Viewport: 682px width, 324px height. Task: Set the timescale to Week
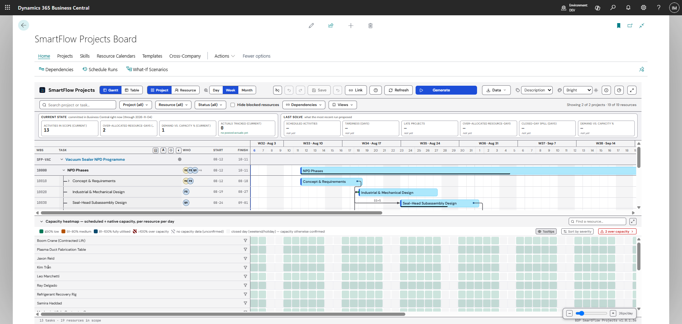(x=231, y=90)
